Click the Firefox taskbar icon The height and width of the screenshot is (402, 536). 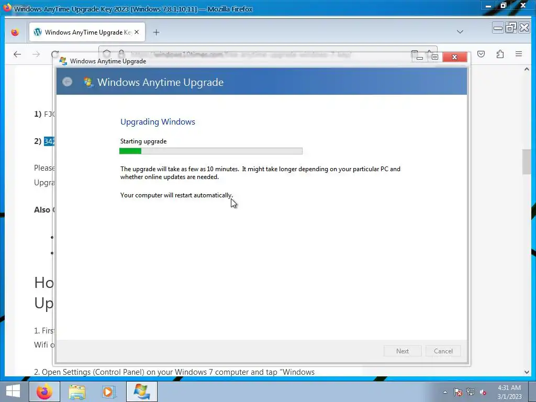coord(44,392)
